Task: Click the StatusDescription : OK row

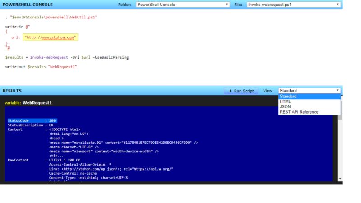Action: coord(30,125)
